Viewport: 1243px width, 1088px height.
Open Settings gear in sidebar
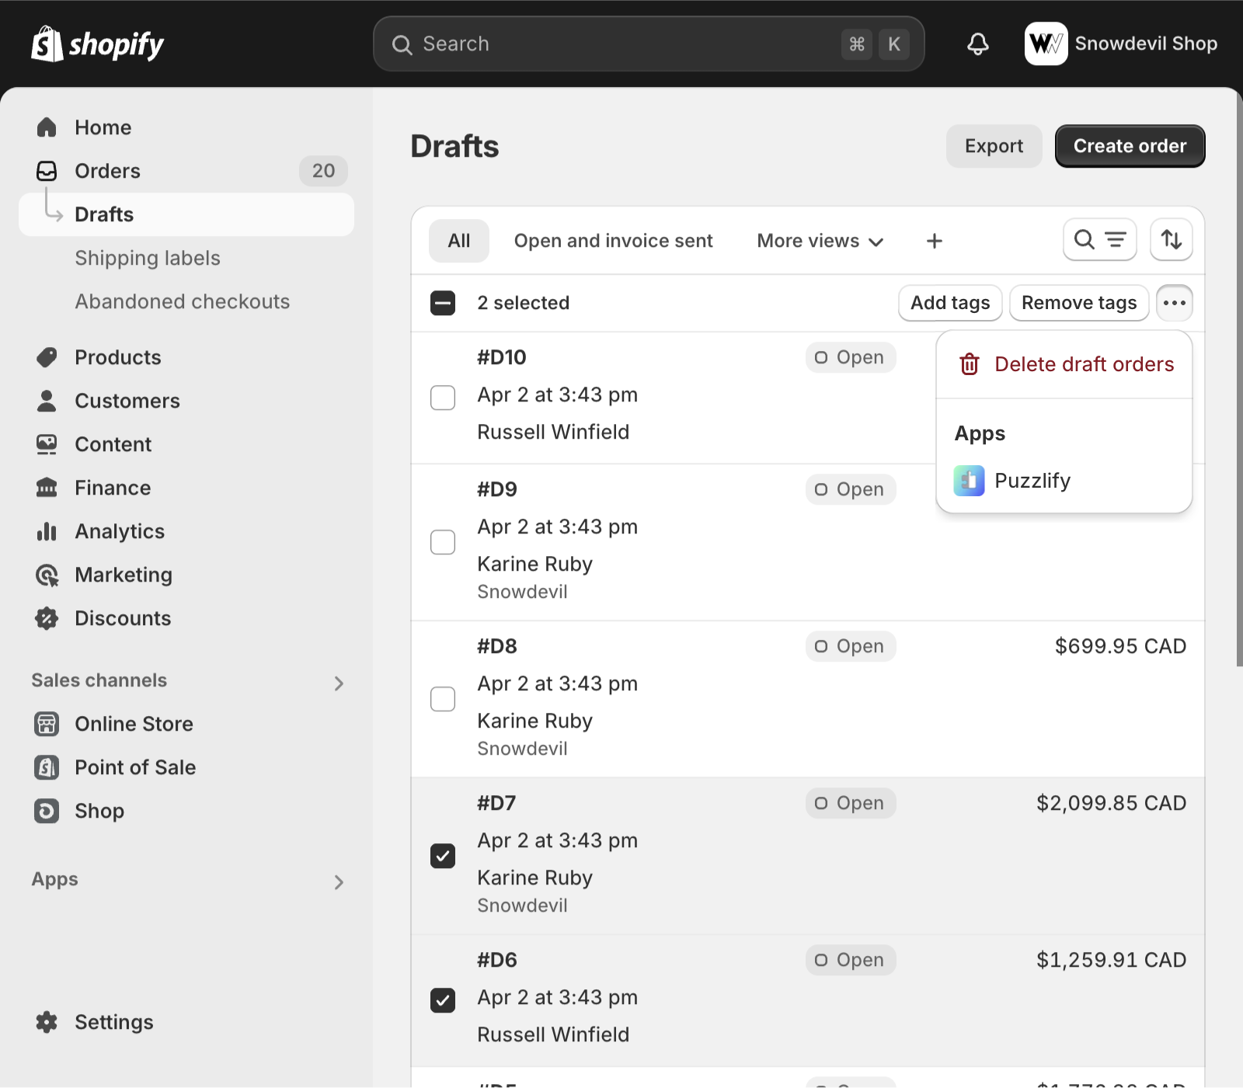[47, 1022]
